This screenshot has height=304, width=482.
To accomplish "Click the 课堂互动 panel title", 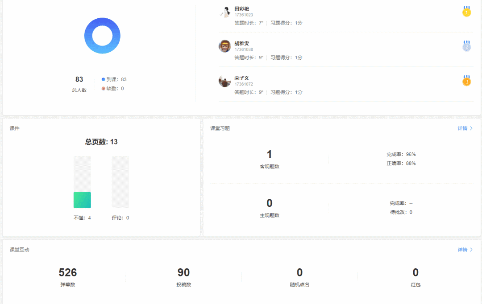I will pos(19,250).
